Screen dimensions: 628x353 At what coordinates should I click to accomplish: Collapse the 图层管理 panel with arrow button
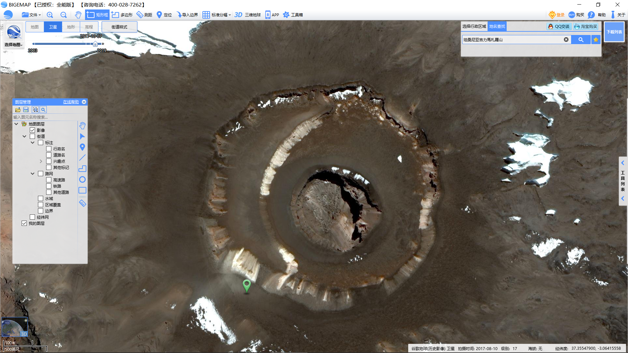(84, 102)
